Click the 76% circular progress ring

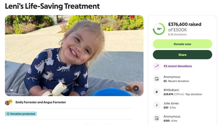(x=159, y=29)
